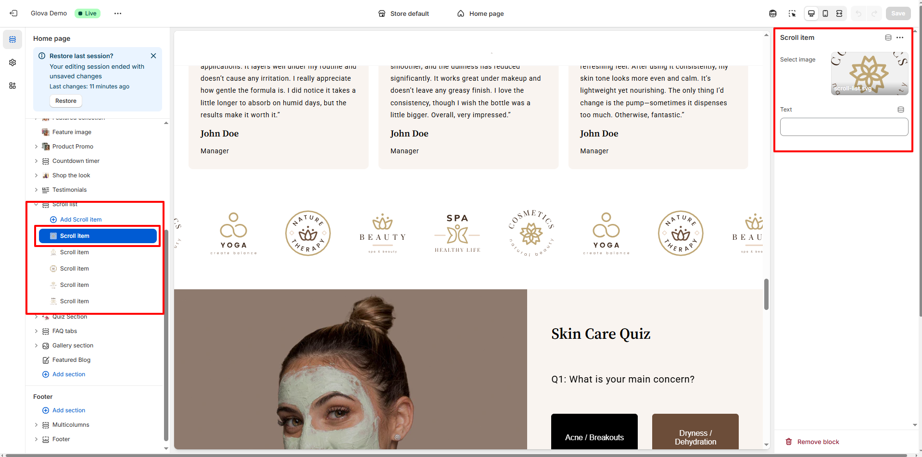Dismiss the Restore last session banner
This screenshot has width=922, height=457.
[153, 56]
